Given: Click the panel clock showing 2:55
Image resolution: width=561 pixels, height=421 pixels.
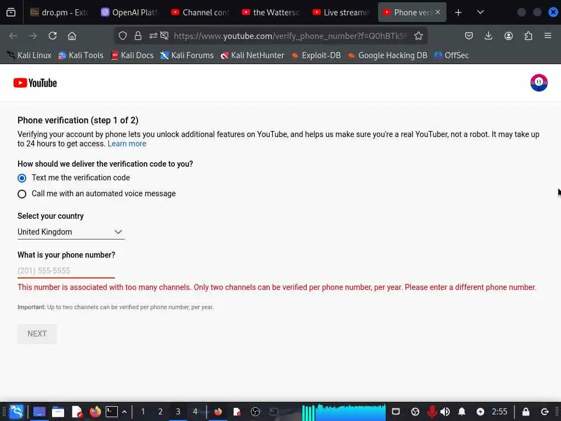Looking at the screenshot, I should [x=500, y=412].
